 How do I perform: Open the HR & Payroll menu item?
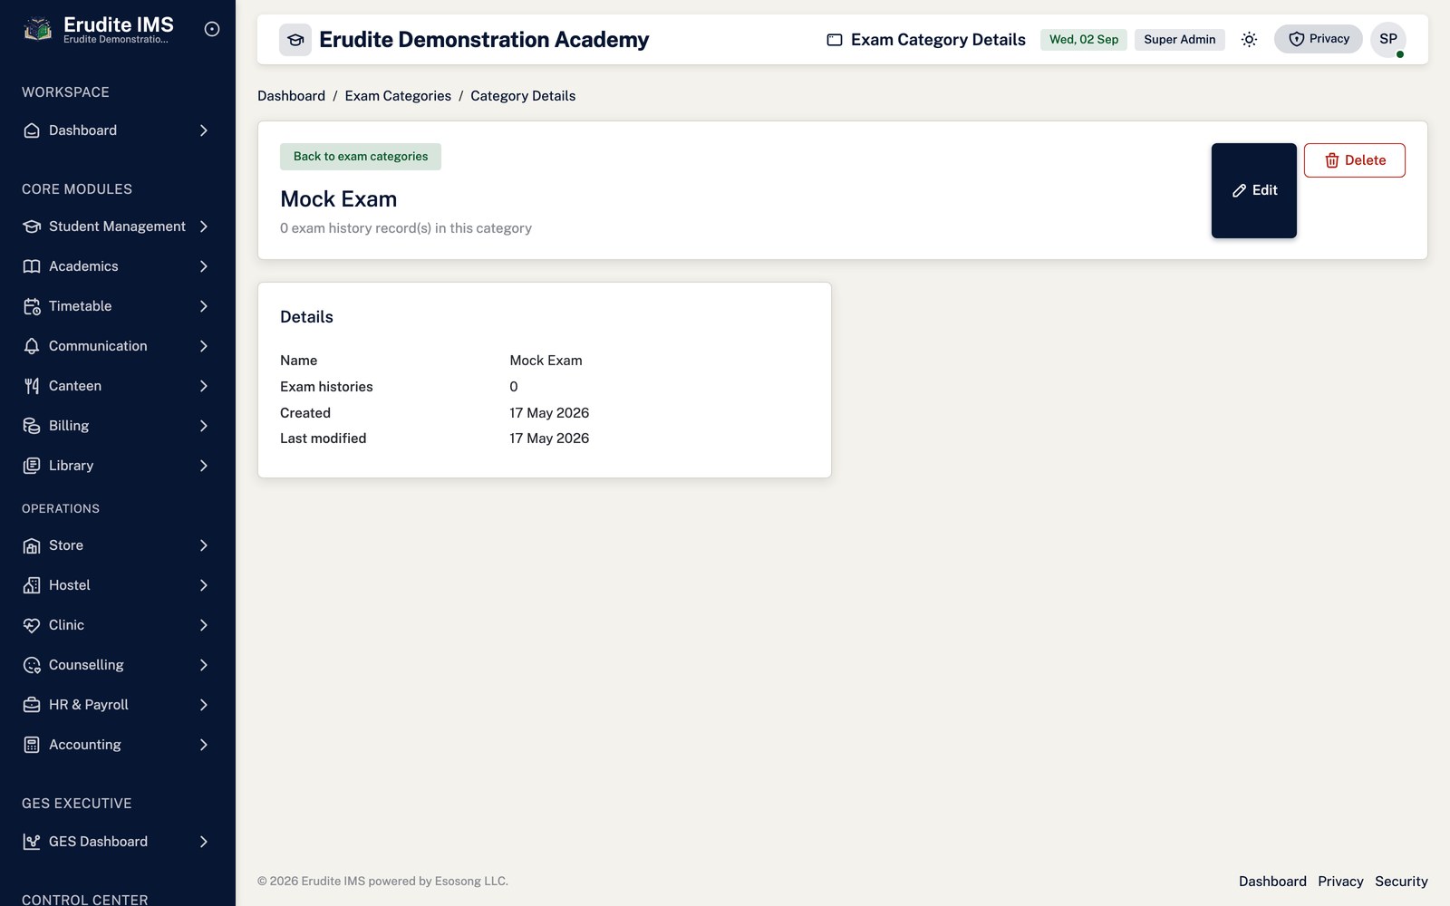[x=118, y=705]
